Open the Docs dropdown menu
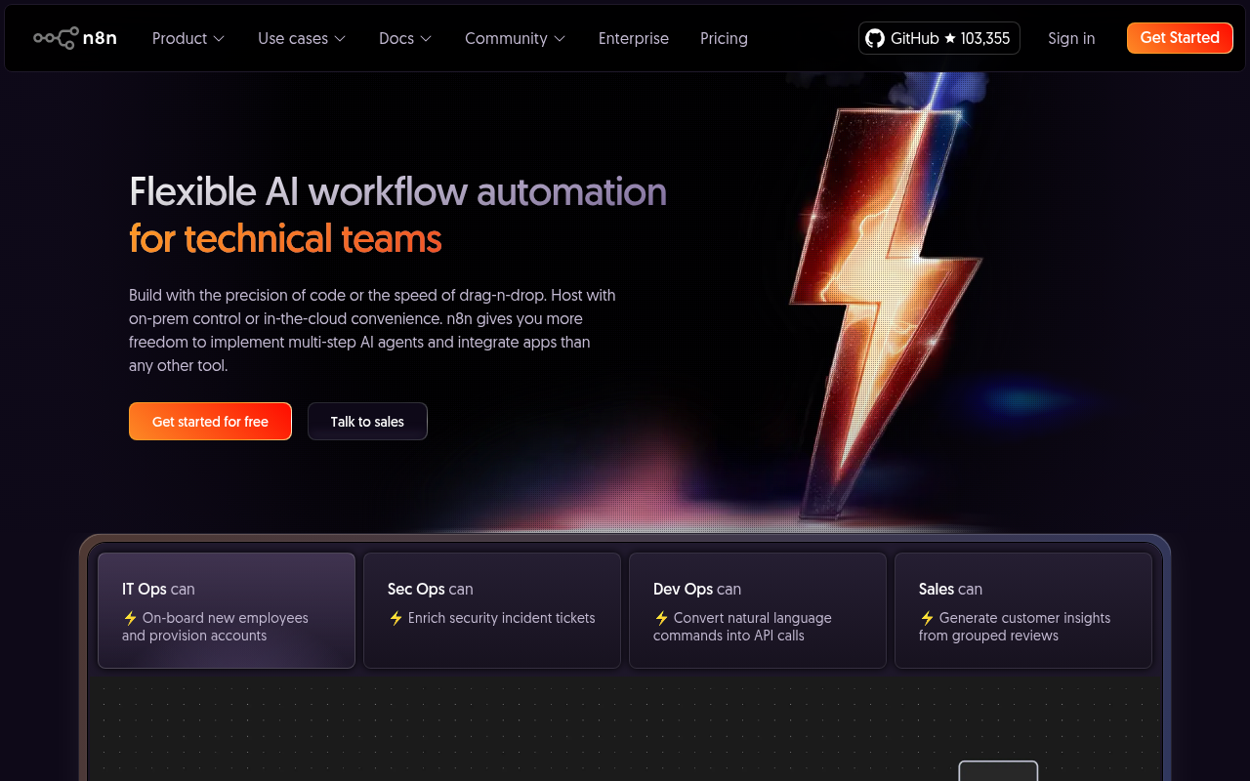This screenshot has height=781, width=1250. [404, 38]
